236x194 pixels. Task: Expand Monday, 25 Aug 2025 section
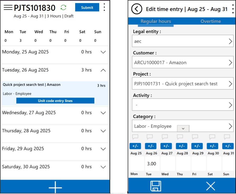click(x=103, y=52)
